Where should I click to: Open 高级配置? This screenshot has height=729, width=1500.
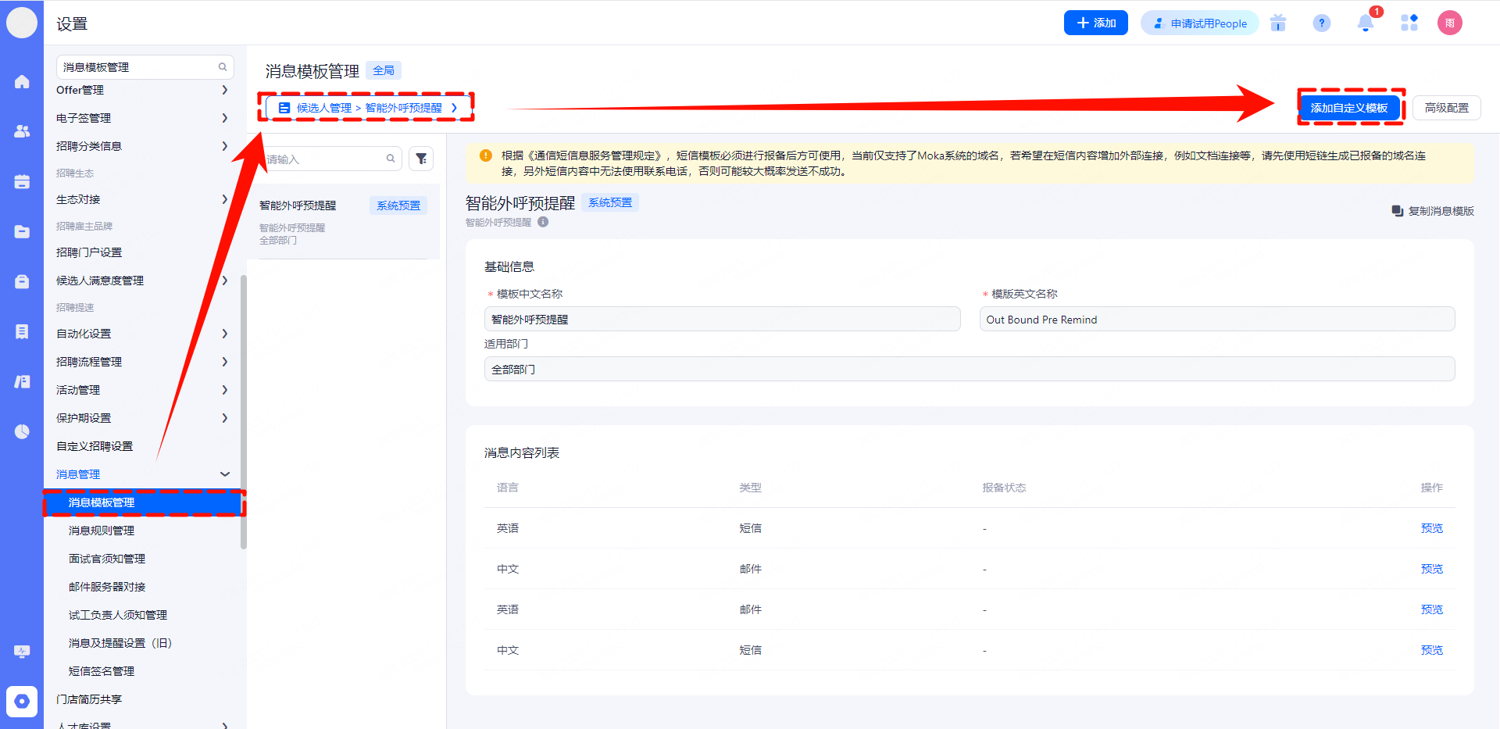(1447, 108)
